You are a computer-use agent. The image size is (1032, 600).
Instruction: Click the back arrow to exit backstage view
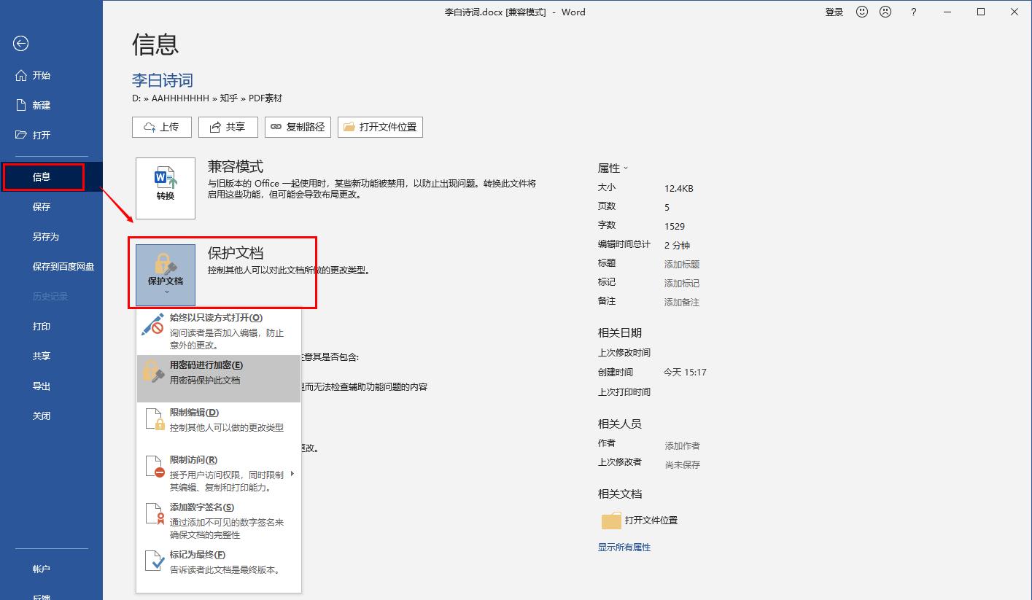20,44
